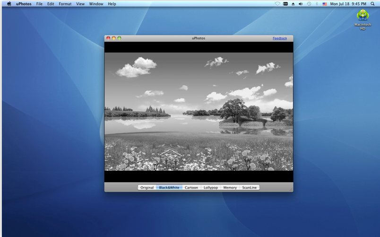380x237 pixels.
Task: Click the battery status icon
Action: (x=285, y=4)
